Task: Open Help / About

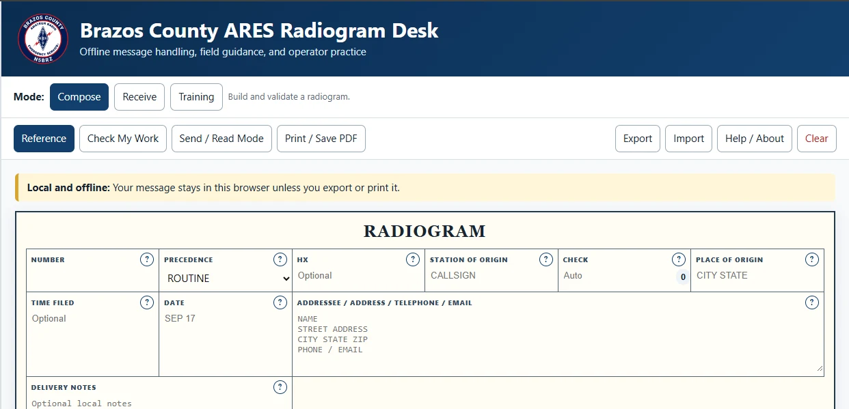Action: click(x=755, y=139)
